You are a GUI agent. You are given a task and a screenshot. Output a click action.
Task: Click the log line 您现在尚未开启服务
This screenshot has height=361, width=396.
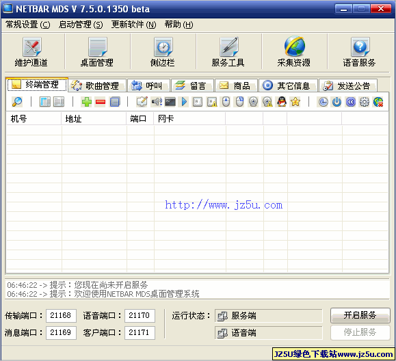[77, 285]
